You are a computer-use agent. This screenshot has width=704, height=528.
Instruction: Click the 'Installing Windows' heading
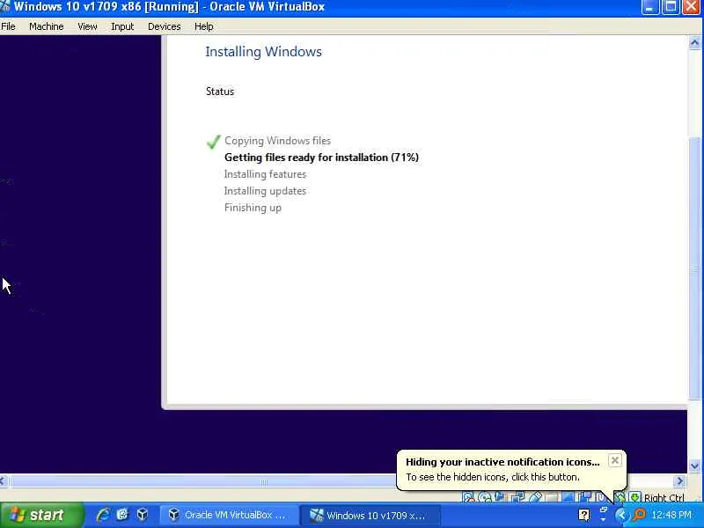(x=263, y=52)
